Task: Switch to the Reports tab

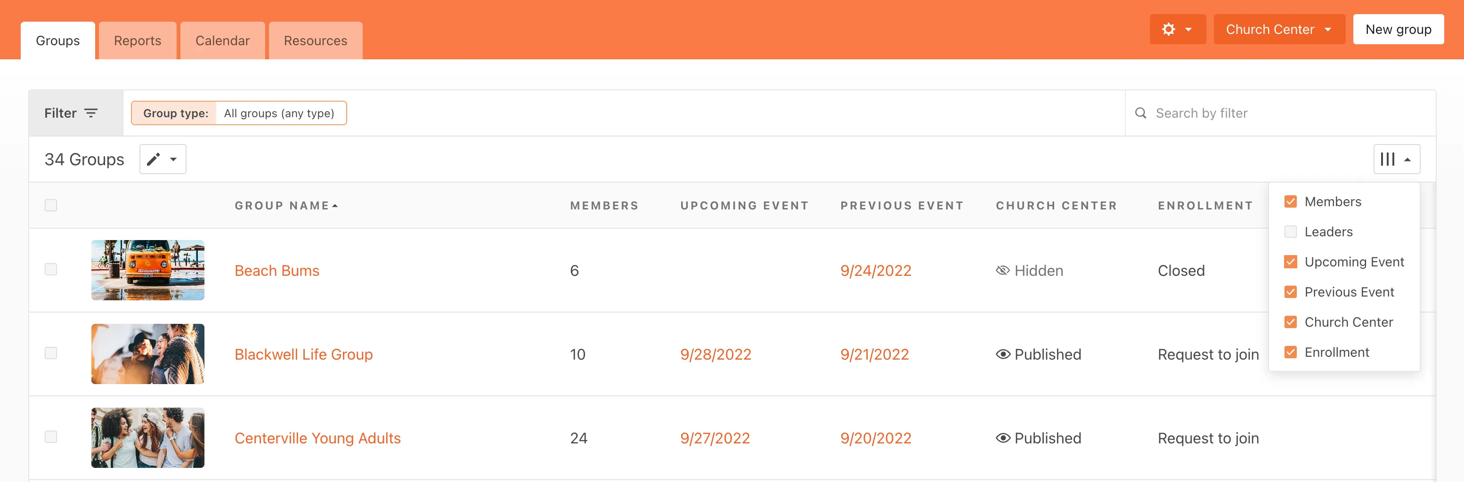Action: click(x=138, y=41)
